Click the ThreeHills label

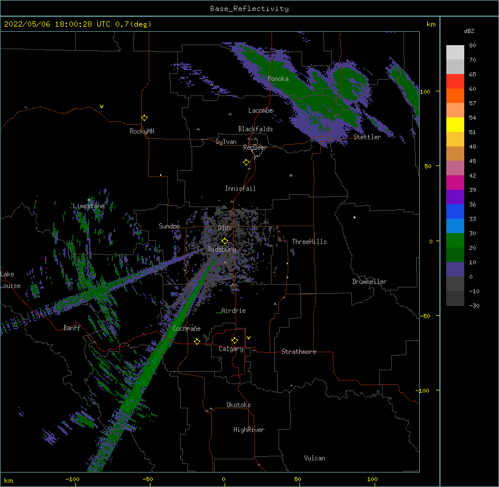click(309, 242)
